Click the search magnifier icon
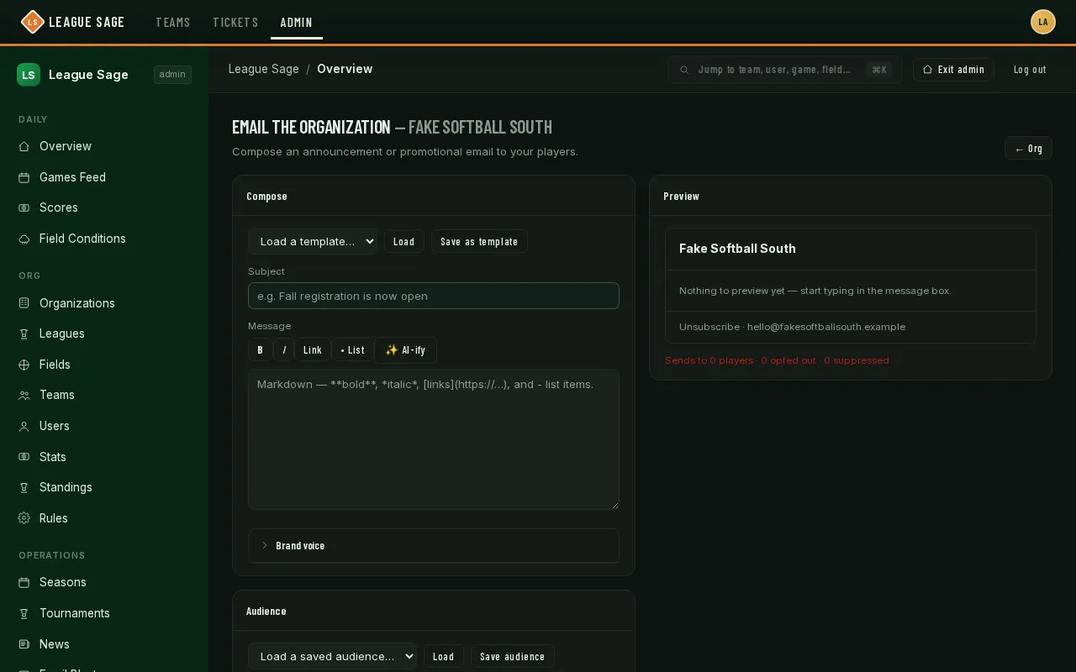The height and width of the screenshot is (672, 1076). pos(684,70)
